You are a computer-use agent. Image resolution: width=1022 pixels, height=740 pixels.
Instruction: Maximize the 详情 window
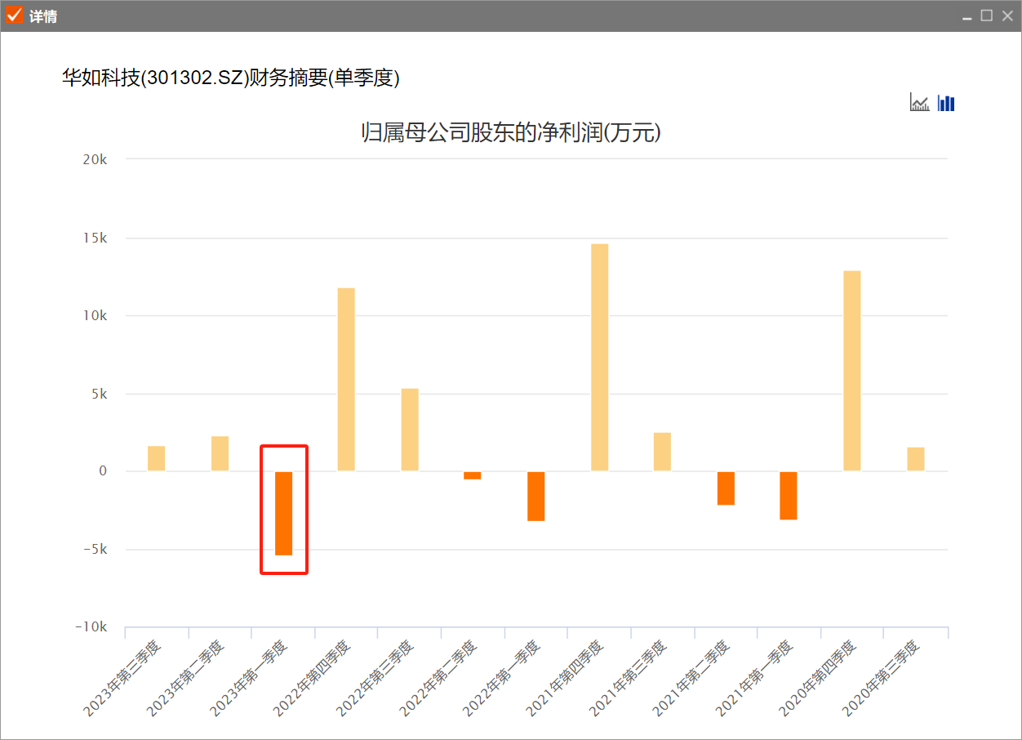tap(987, 16)
